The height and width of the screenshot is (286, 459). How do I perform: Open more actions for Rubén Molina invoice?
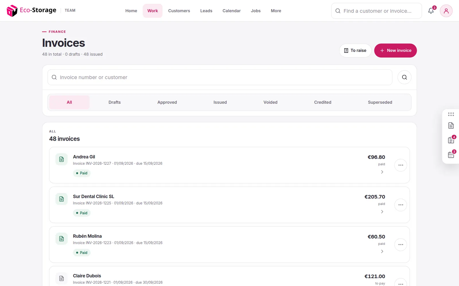point(401,245)
